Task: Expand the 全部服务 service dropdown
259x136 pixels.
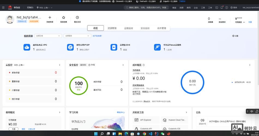Action: (x=77, y=36)
